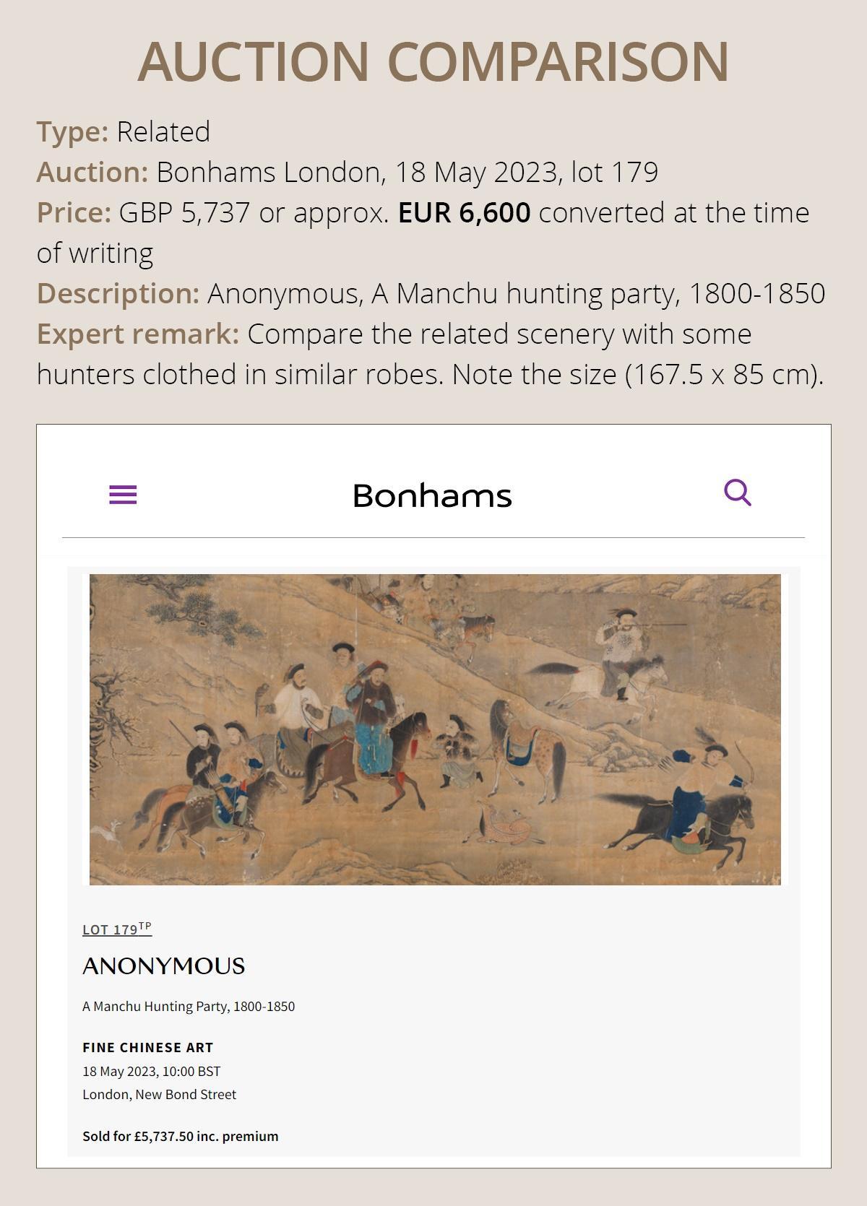
Task: Click the bold 'EUR 6,600' price
Action: [465, 213]
